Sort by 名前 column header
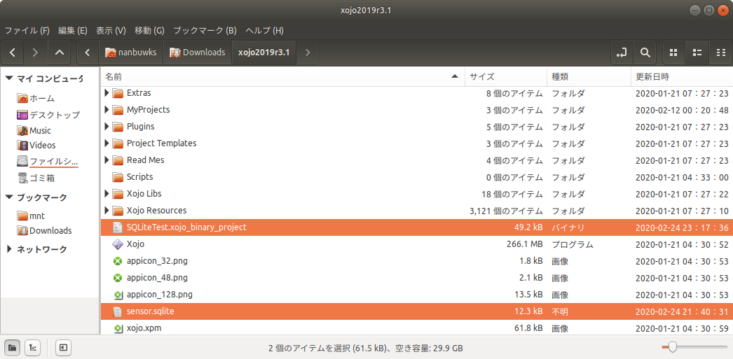 tap(282, 76)
